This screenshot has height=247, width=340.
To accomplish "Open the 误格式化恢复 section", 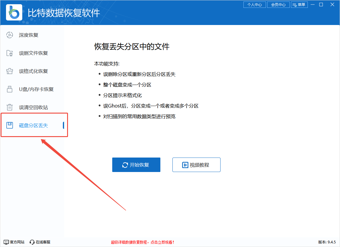I will pyautogui.click(x=34, y=71).
